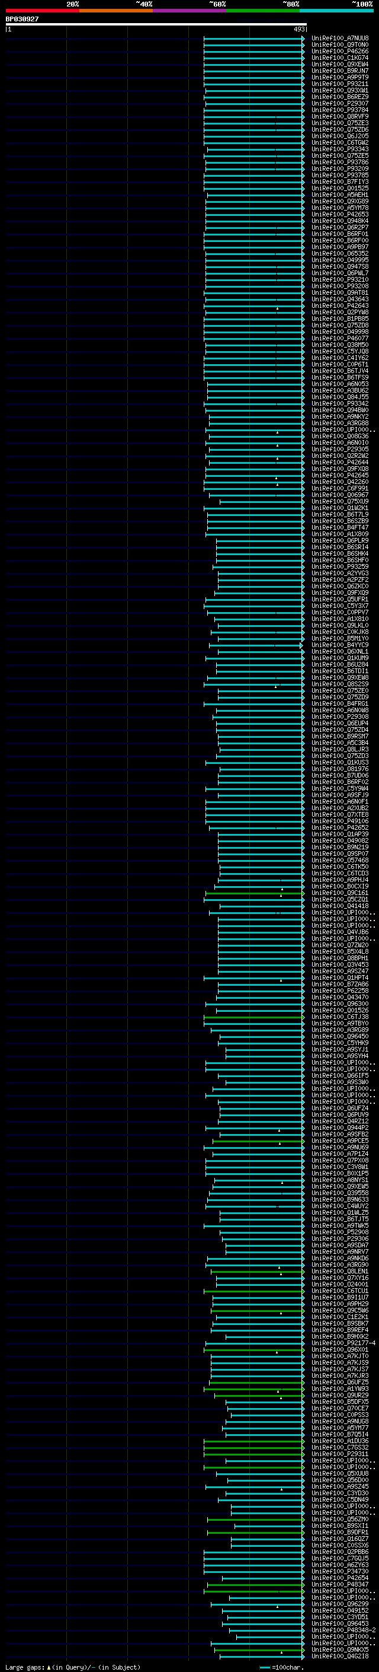Select the UniRef100_Q8RVF9 label
Image resolution: width=379 pixels, height=1672 pixels.
pyautogui.click(x=340, y=116)
